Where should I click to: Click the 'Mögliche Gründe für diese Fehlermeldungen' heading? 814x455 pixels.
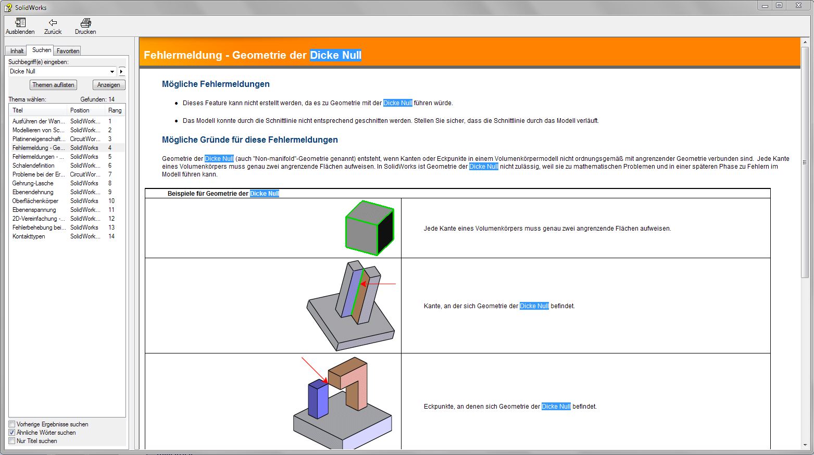tap(250, 140)
